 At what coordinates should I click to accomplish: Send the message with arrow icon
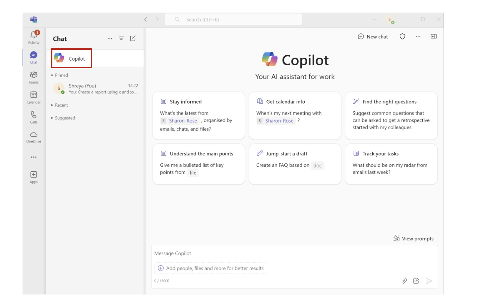click(x=429, y=281)
